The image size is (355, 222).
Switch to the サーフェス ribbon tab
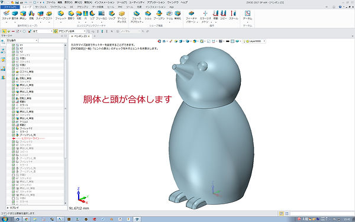(41, 7)
